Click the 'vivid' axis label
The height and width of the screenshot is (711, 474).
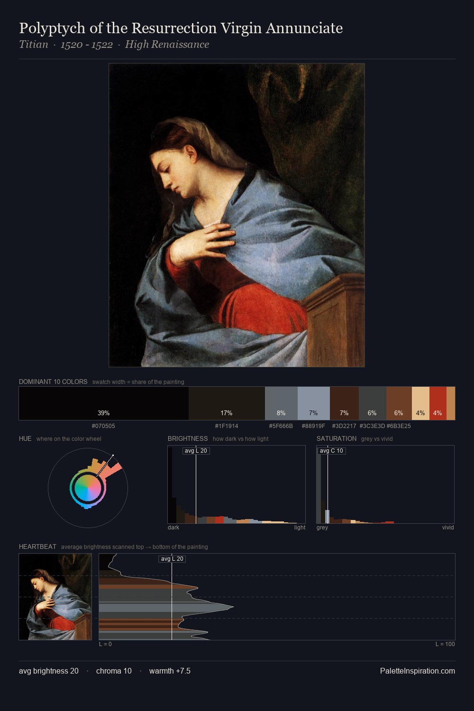pos(448,528)
